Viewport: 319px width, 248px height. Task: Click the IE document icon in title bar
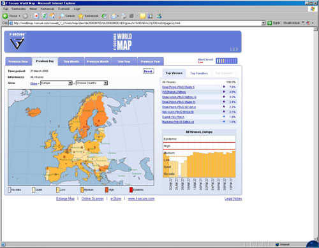tap(3, 3)
